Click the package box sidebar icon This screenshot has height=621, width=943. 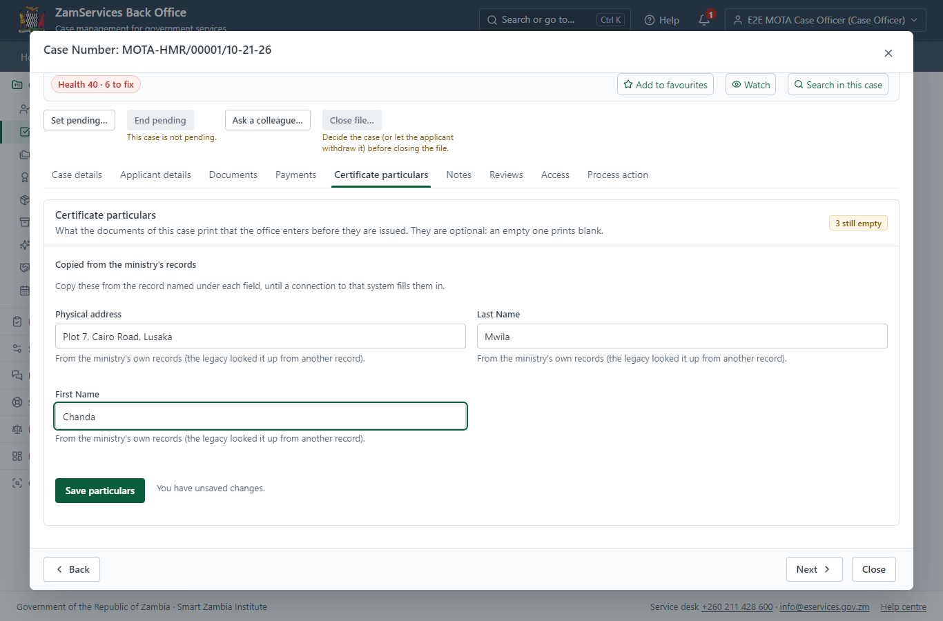(x=25, y=200)
